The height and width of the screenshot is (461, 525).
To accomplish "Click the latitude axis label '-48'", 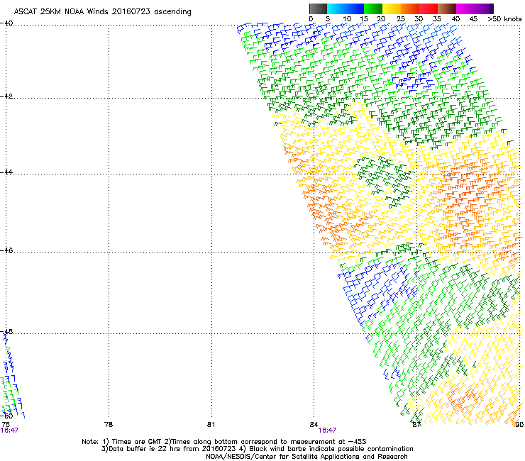I will click(6, 331).
